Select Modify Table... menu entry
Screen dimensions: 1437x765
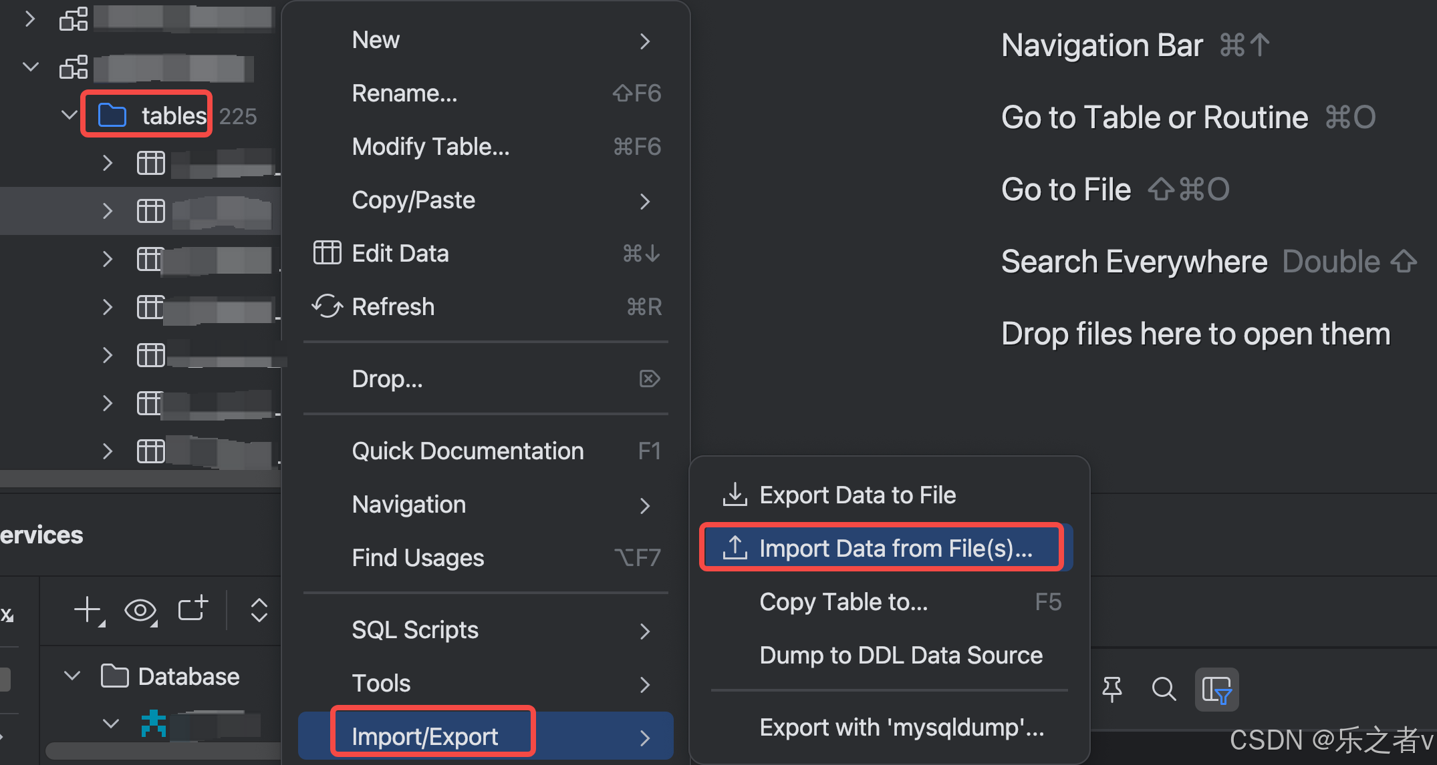tap(430, 146)
